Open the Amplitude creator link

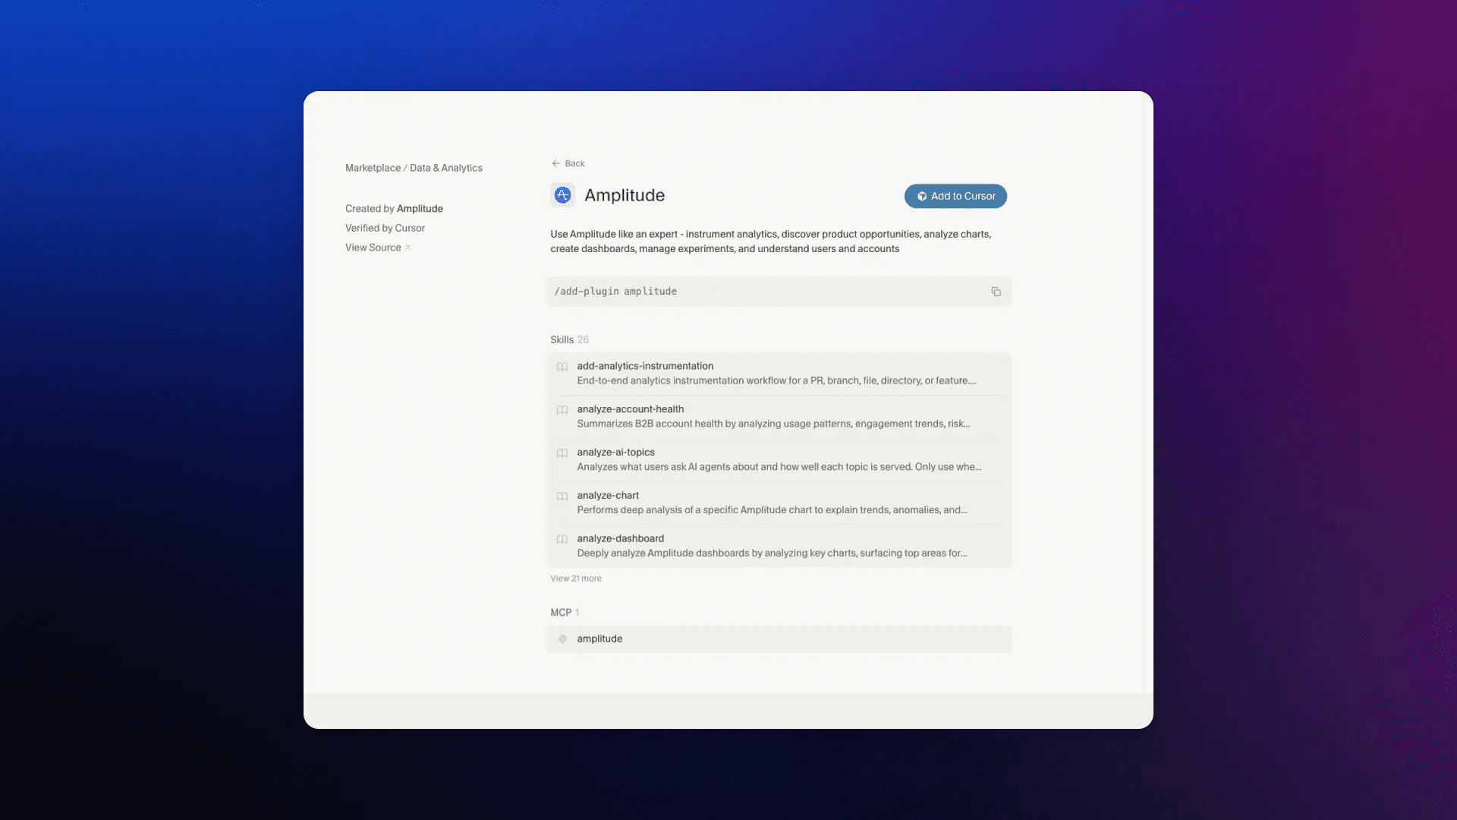420,209
